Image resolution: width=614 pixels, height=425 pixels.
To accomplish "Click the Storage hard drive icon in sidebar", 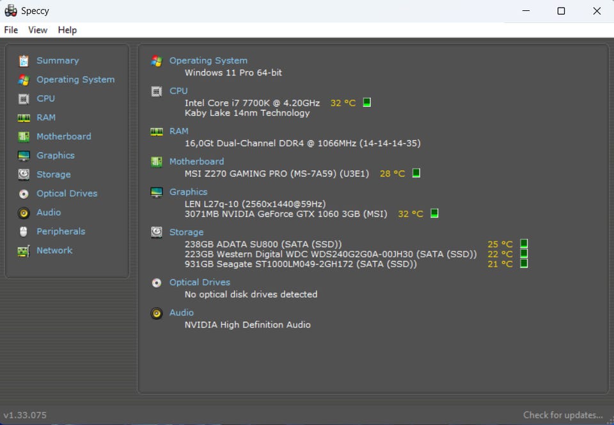I will pyautogui.click(x=24, y=174).
